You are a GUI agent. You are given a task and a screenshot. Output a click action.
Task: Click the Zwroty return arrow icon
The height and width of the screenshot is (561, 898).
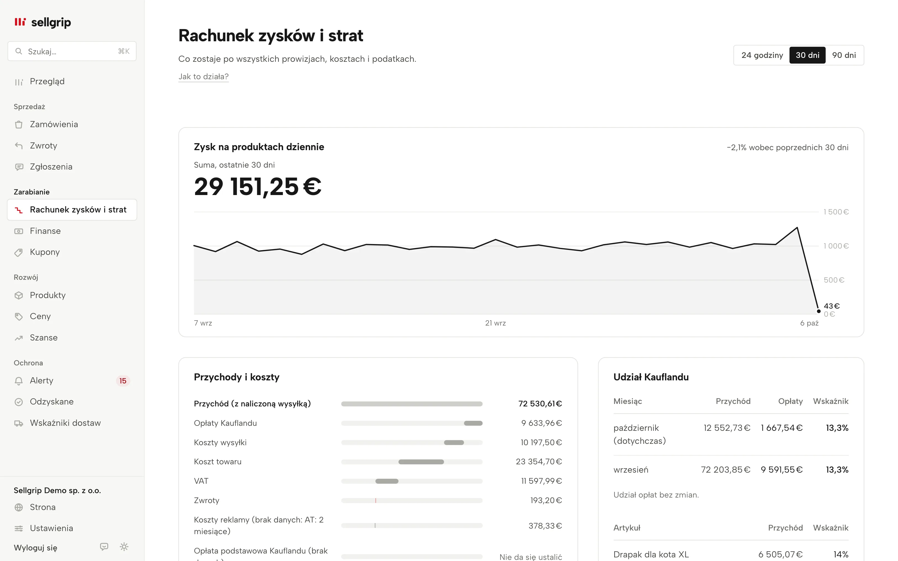coord(19,145)
